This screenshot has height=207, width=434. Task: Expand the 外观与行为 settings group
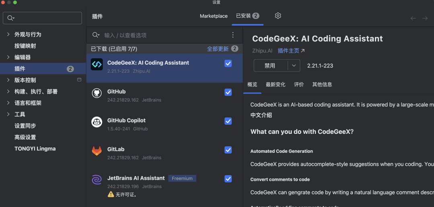click(8, 34)
